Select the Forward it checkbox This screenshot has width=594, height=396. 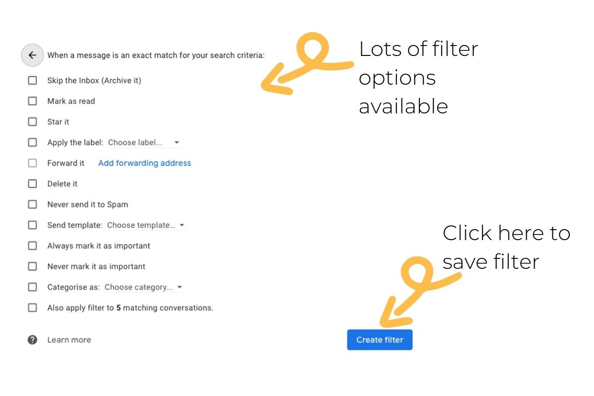32,163
